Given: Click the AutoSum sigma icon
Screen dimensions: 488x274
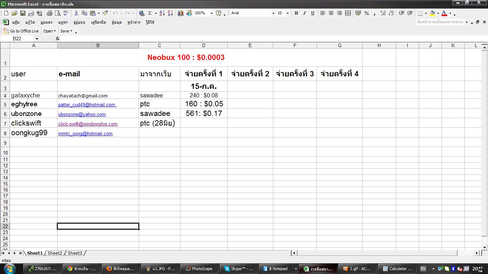Looking at the screenshot, I should 150,13.
